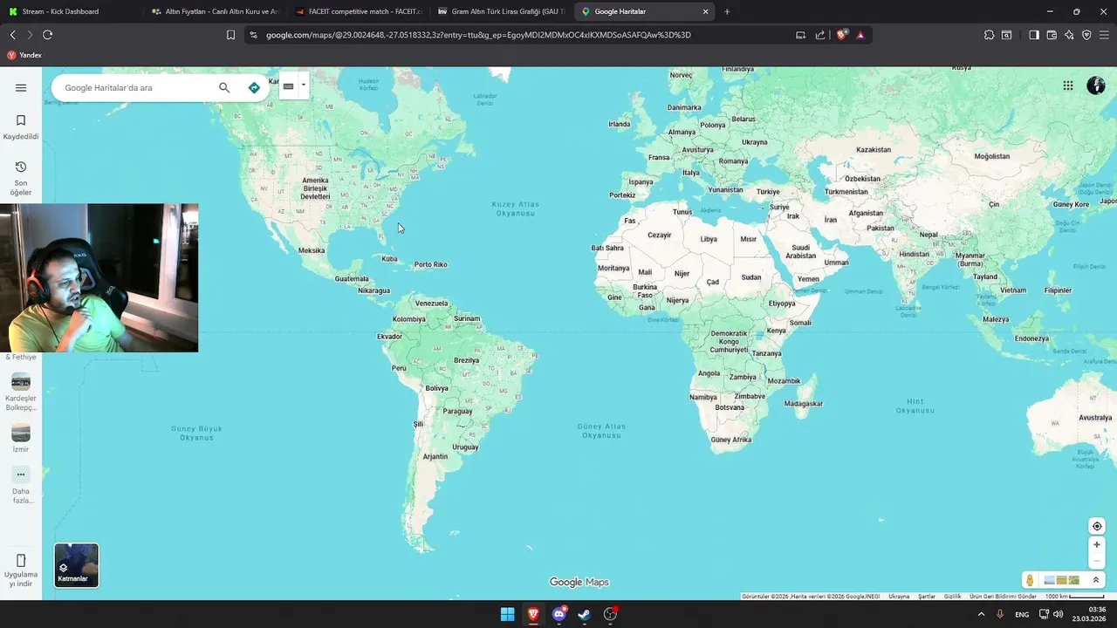Viewport: 1117px width, 628px height.
Task: Open Brave Shields lion icon
Action: click(x=842, y=35)
